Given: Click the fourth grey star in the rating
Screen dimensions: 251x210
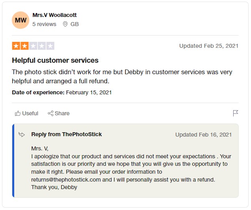Looking at the screenshot, I should tap(42, 46).
